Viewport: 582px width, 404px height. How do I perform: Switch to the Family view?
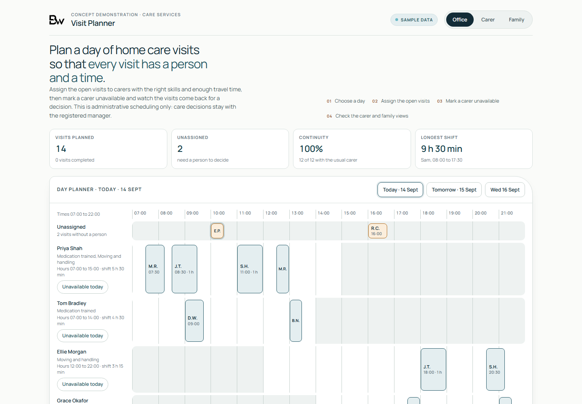(517, 20)
